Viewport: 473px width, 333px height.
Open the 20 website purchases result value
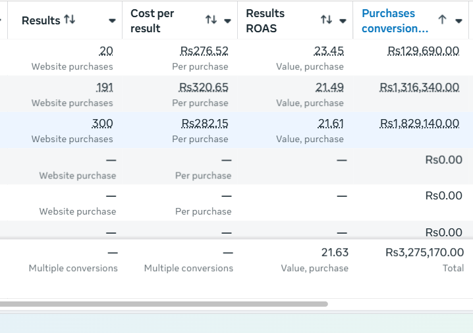coord(106,51)
